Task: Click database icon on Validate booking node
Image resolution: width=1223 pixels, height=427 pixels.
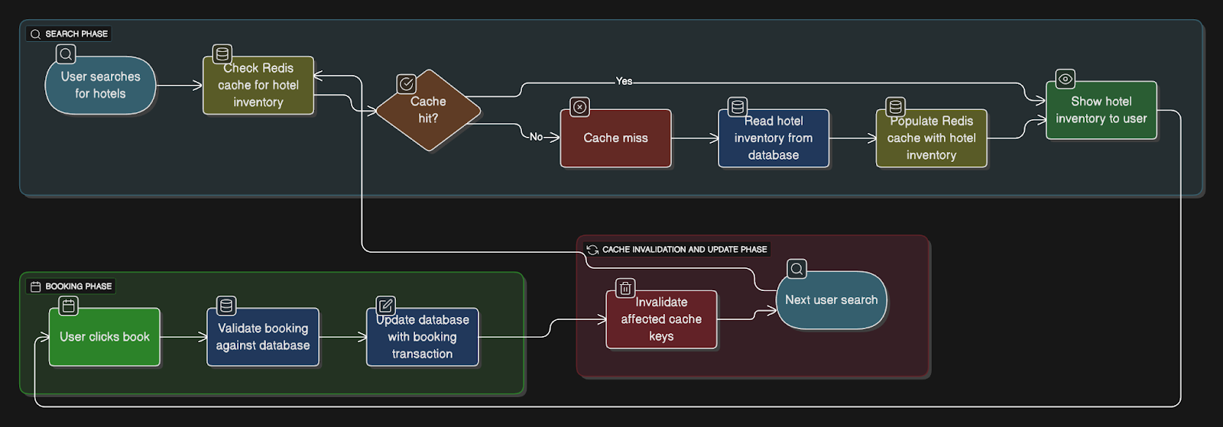Action: click(226, 306)
